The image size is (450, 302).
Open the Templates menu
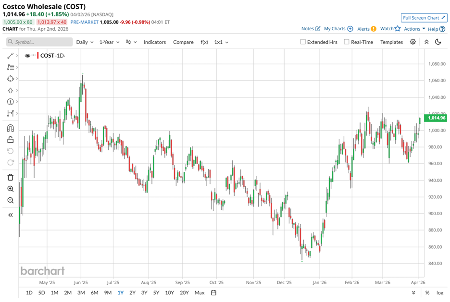point(391,42)
